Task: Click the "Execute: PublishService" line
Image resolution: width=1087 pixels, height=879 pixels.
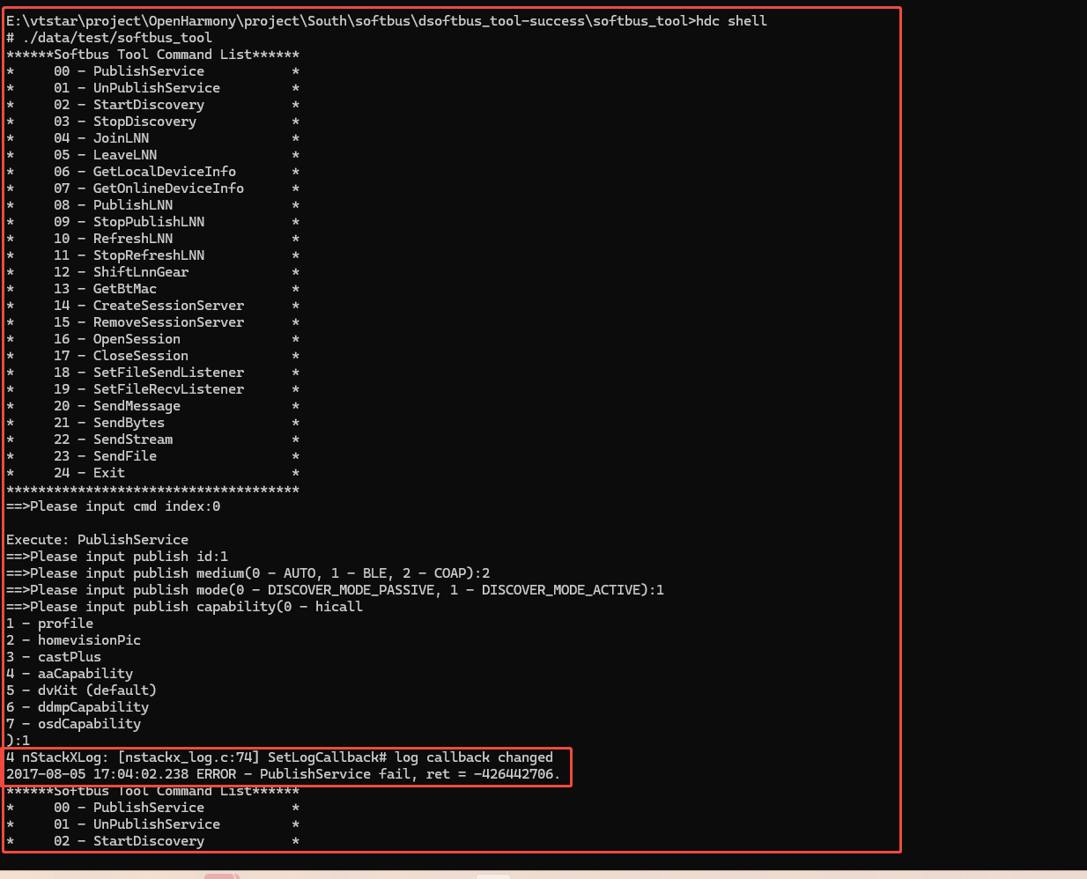Action: [97, 540]
